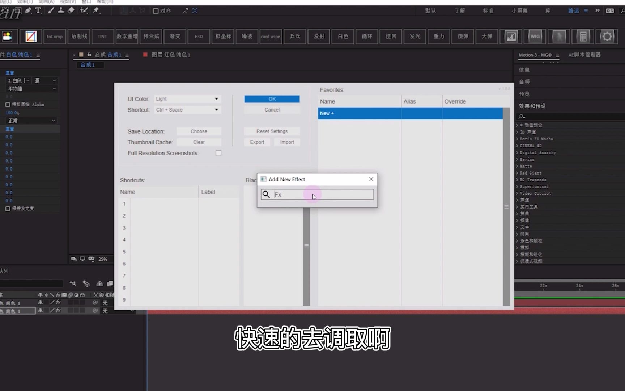Click the Fx search field in Add New Effect
This screenshot has height=391, width=625.
coord(317,194)
